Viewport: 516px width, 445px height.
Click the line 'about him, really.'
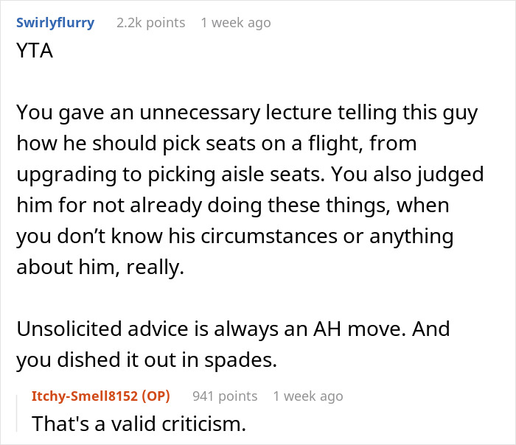(x=100, y=267)
